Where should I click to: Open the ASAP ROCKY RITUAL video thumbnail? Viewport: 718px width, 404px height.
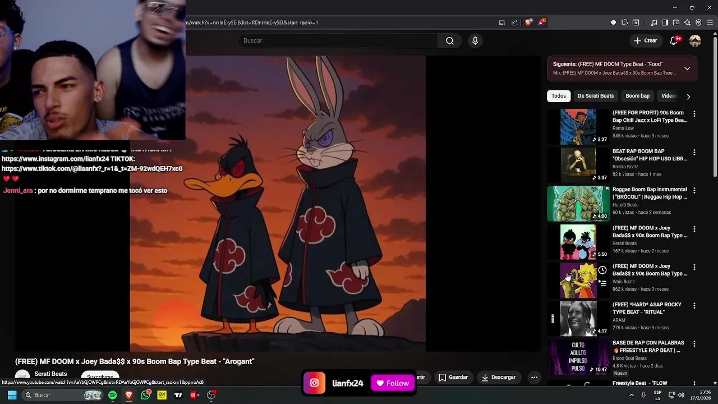(578, 319)
